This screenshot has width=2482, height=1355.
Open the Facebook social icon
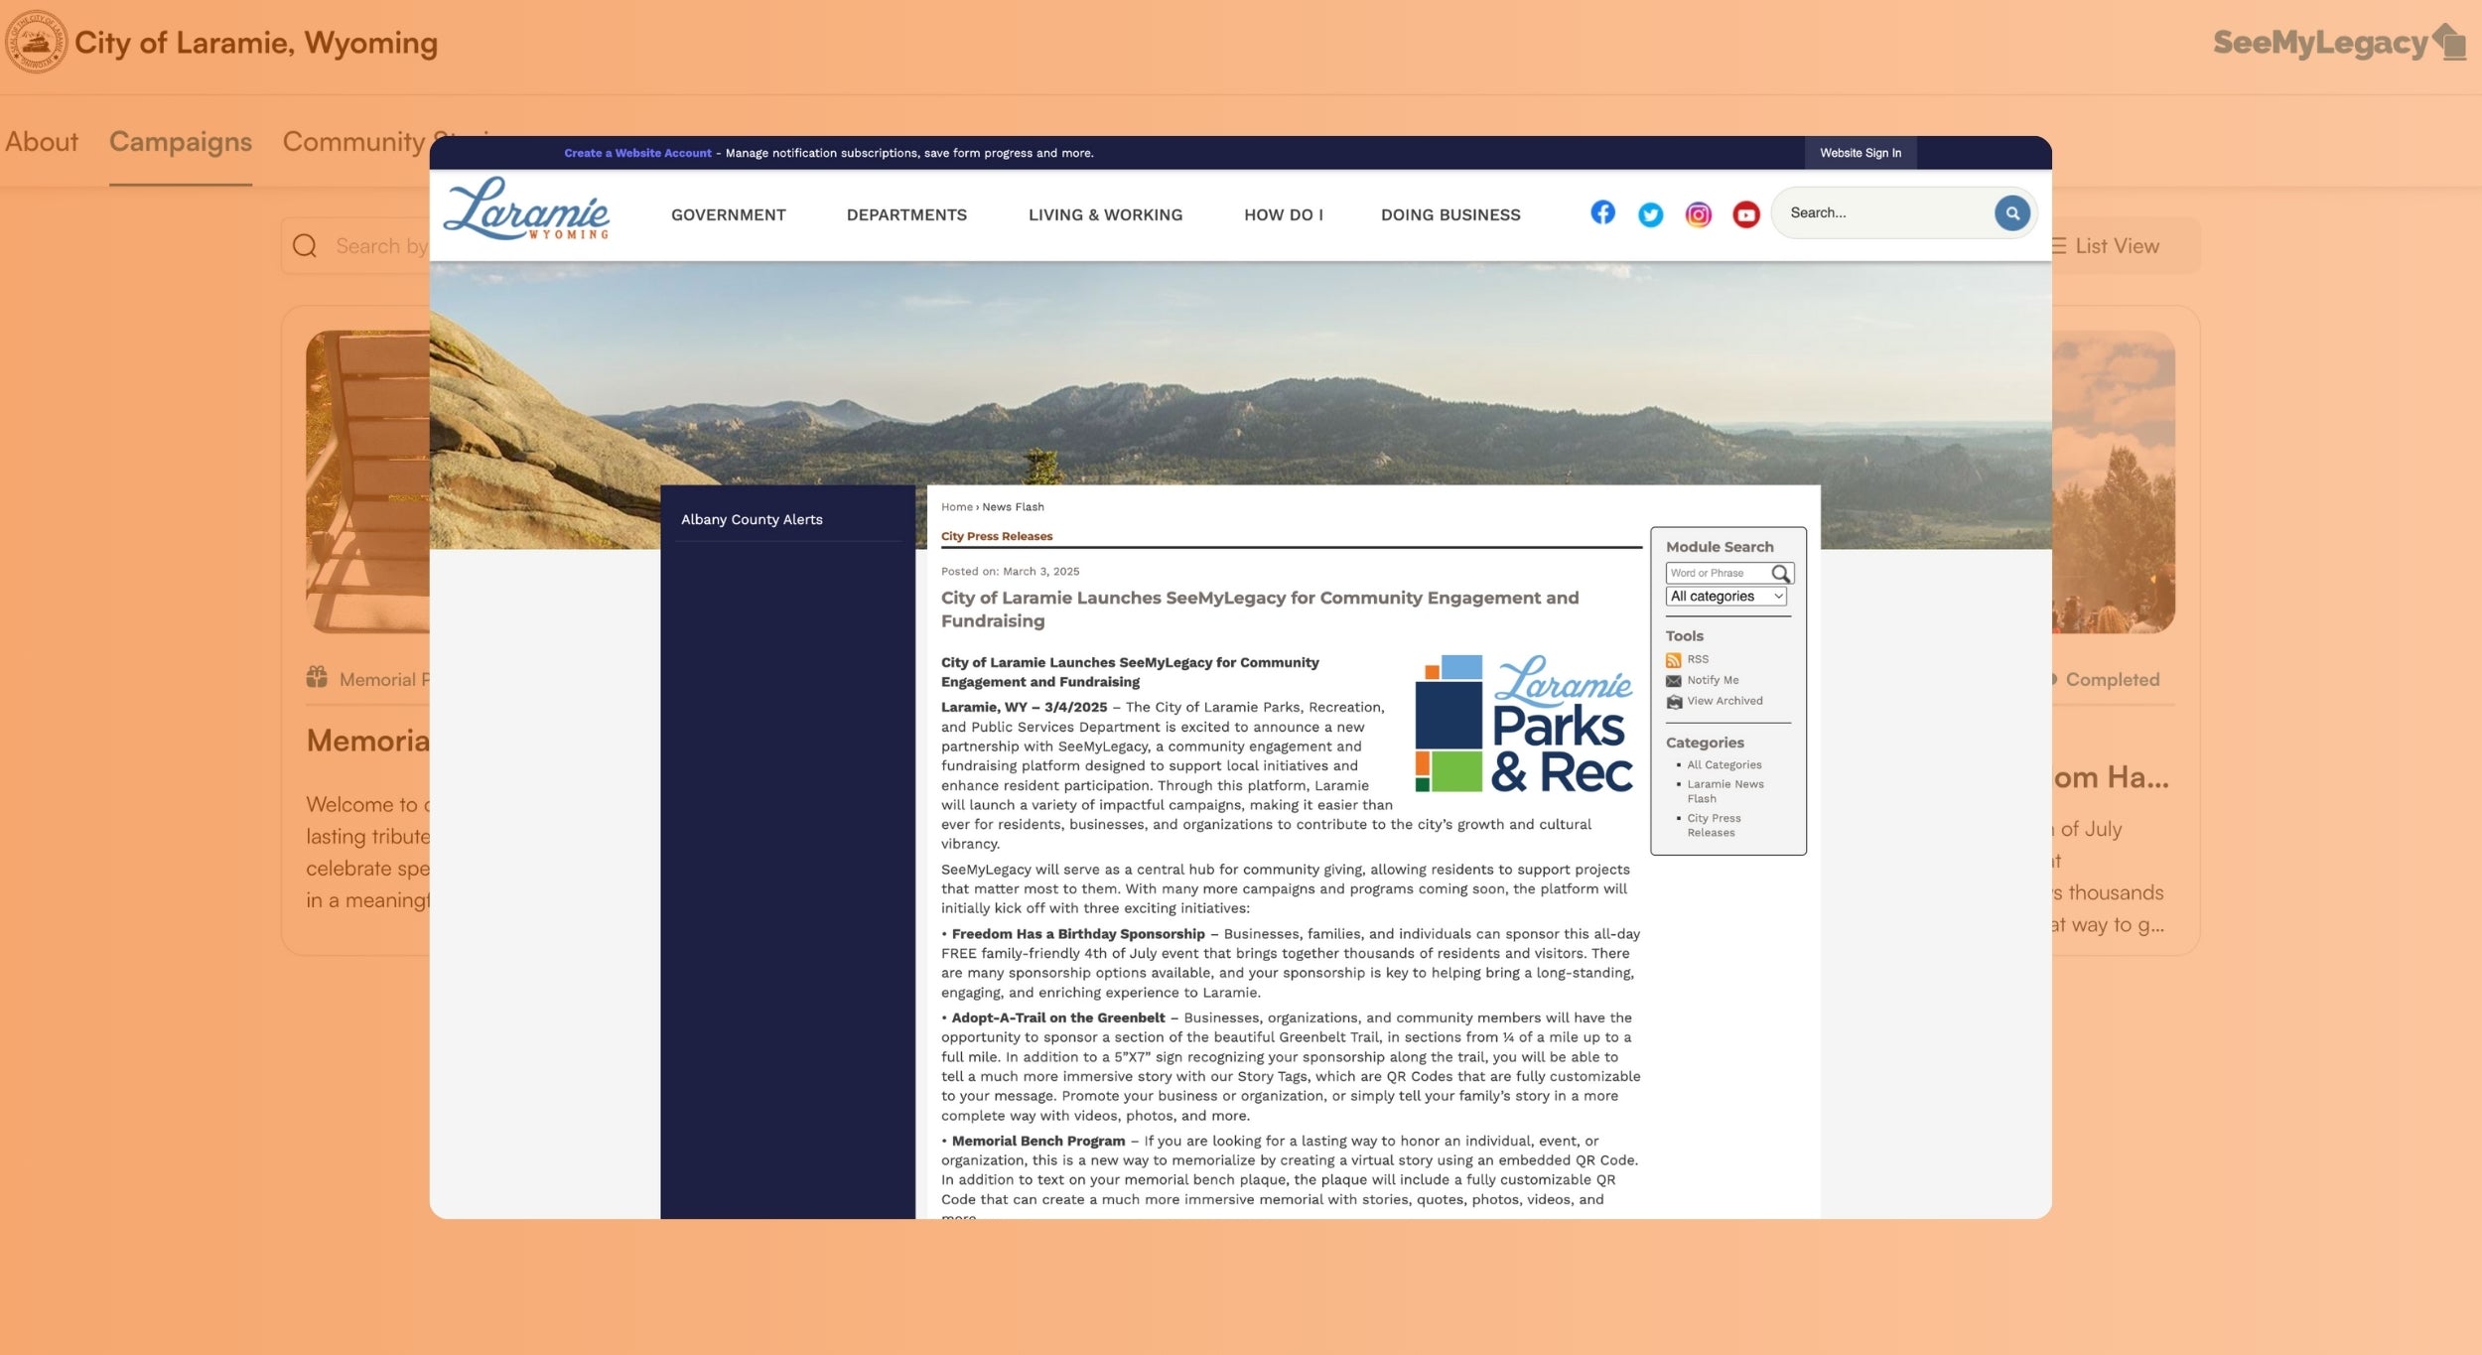click(x=1602, y=212)
